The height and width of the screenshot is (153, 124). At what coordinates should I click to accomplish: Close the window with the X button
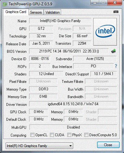click(115, 3)
